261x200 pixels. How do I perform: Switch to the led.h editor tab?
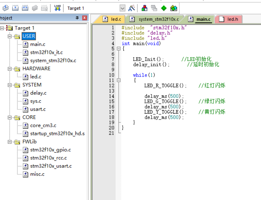(x=228, y=19)
